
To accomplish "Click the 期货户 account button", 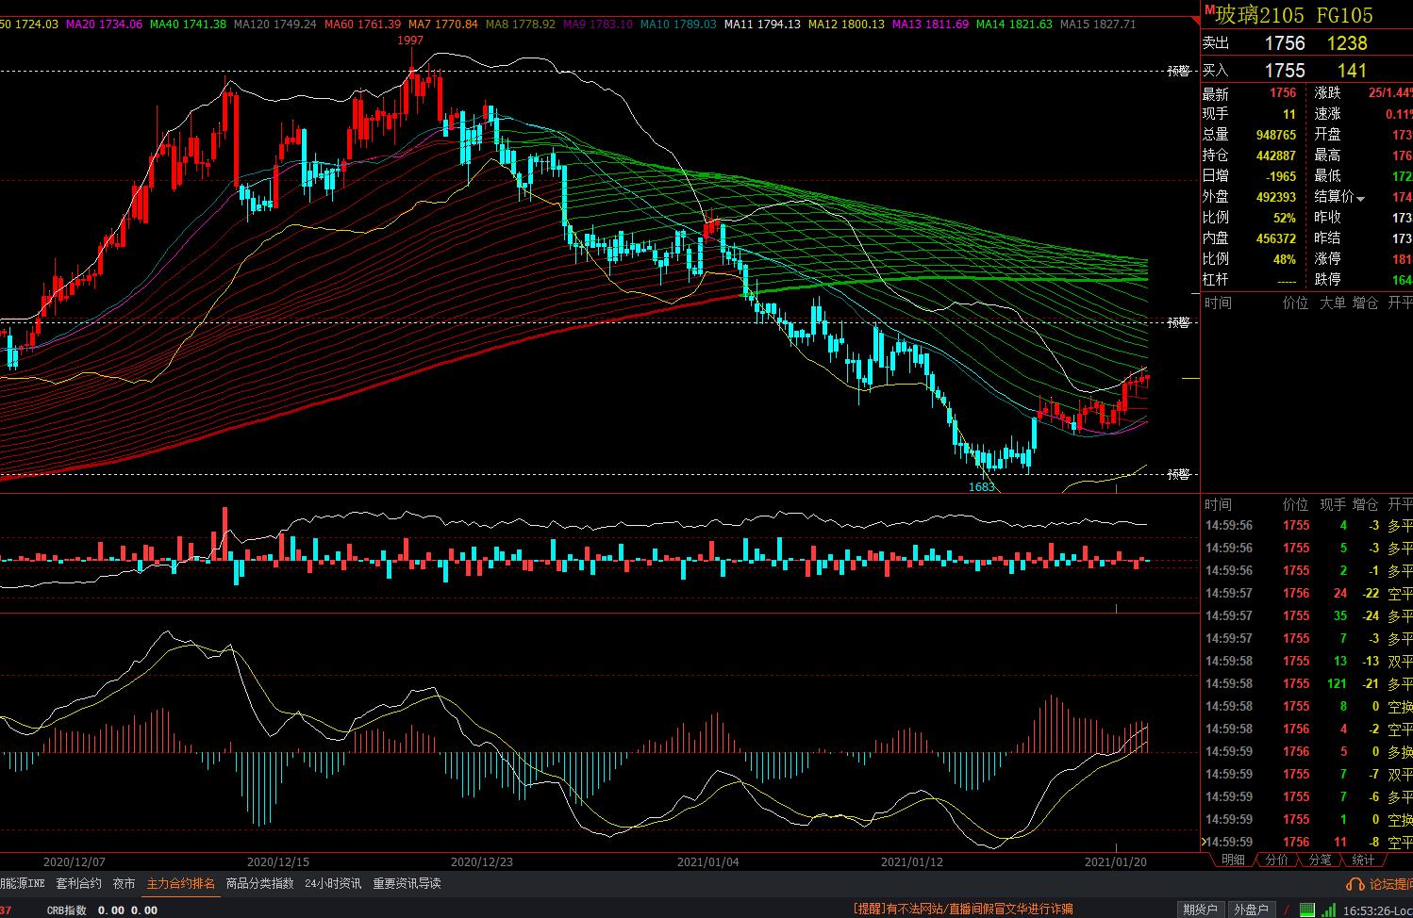I will (x=1200, y=910).
